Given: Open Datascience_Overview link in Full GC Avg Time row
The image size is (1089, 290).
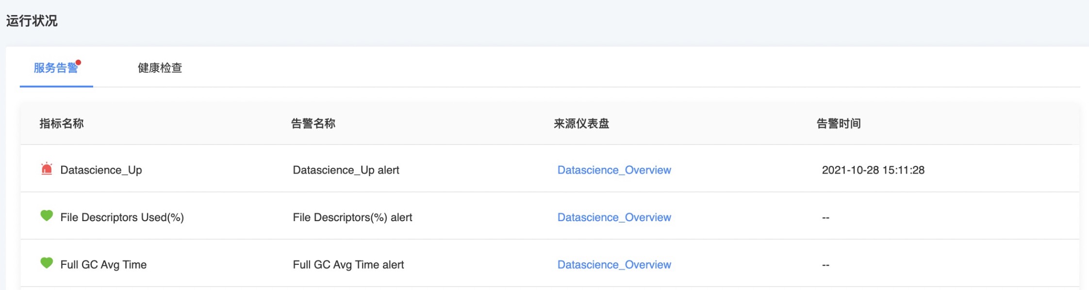Looking at the screenshot, I should [x=614, y=265].
